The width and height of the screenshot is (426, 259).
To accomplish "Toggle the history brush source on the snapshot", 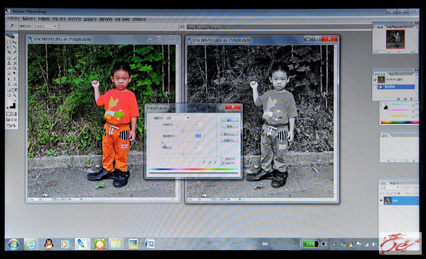I will pyautogui.click(x=375, y=80).
